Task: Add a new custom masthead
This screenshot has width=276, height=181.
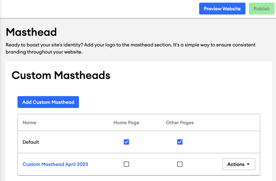Action: pyautogui.click(x=48, y=102)
